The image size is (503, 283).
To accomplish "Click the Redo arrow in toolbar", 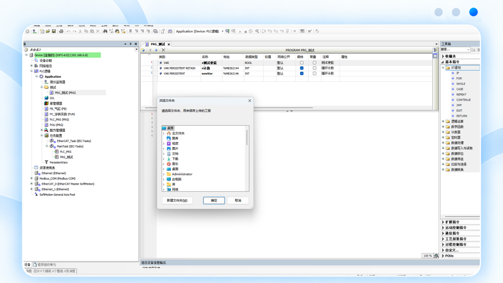I will [75, 31].
